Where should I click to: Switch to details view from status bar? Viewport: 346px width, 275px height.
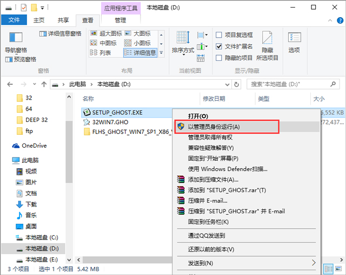click(328, 269)
